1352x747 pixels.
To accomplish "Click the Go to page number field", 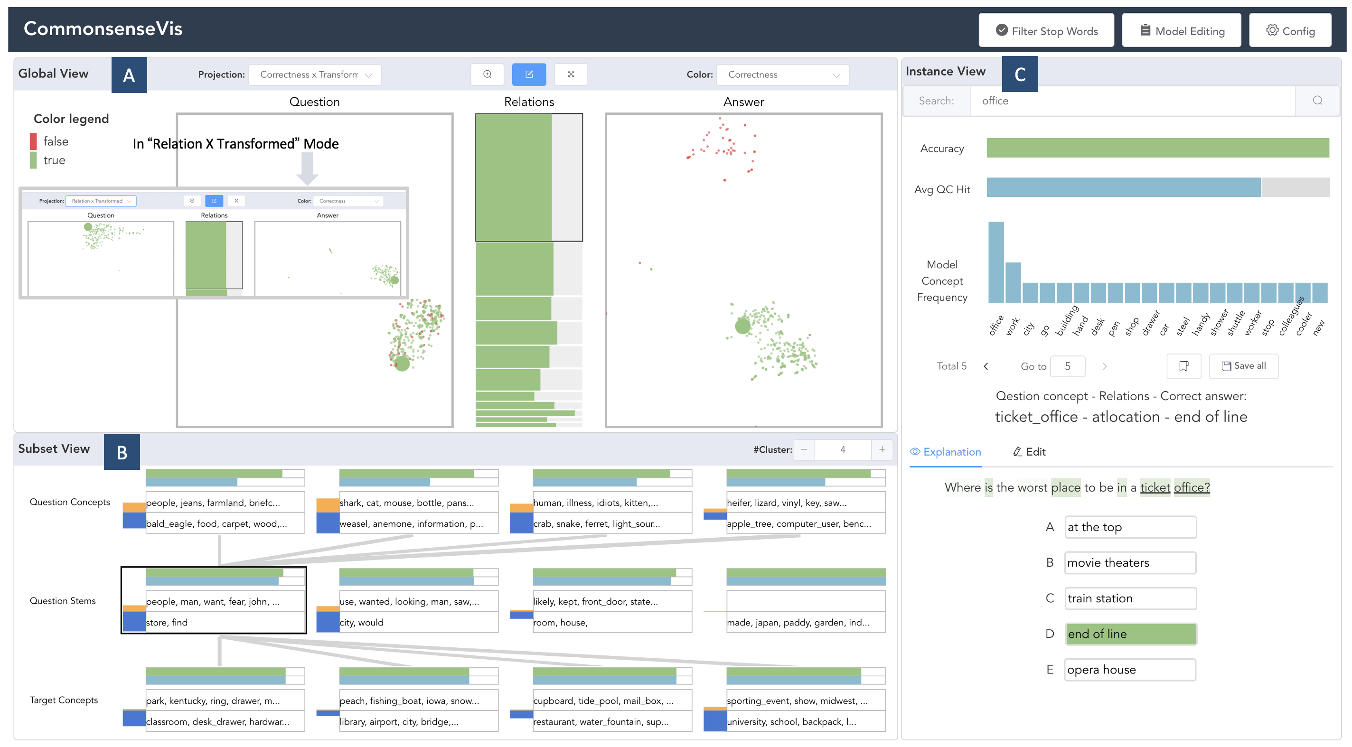I will click(1067, 366).
